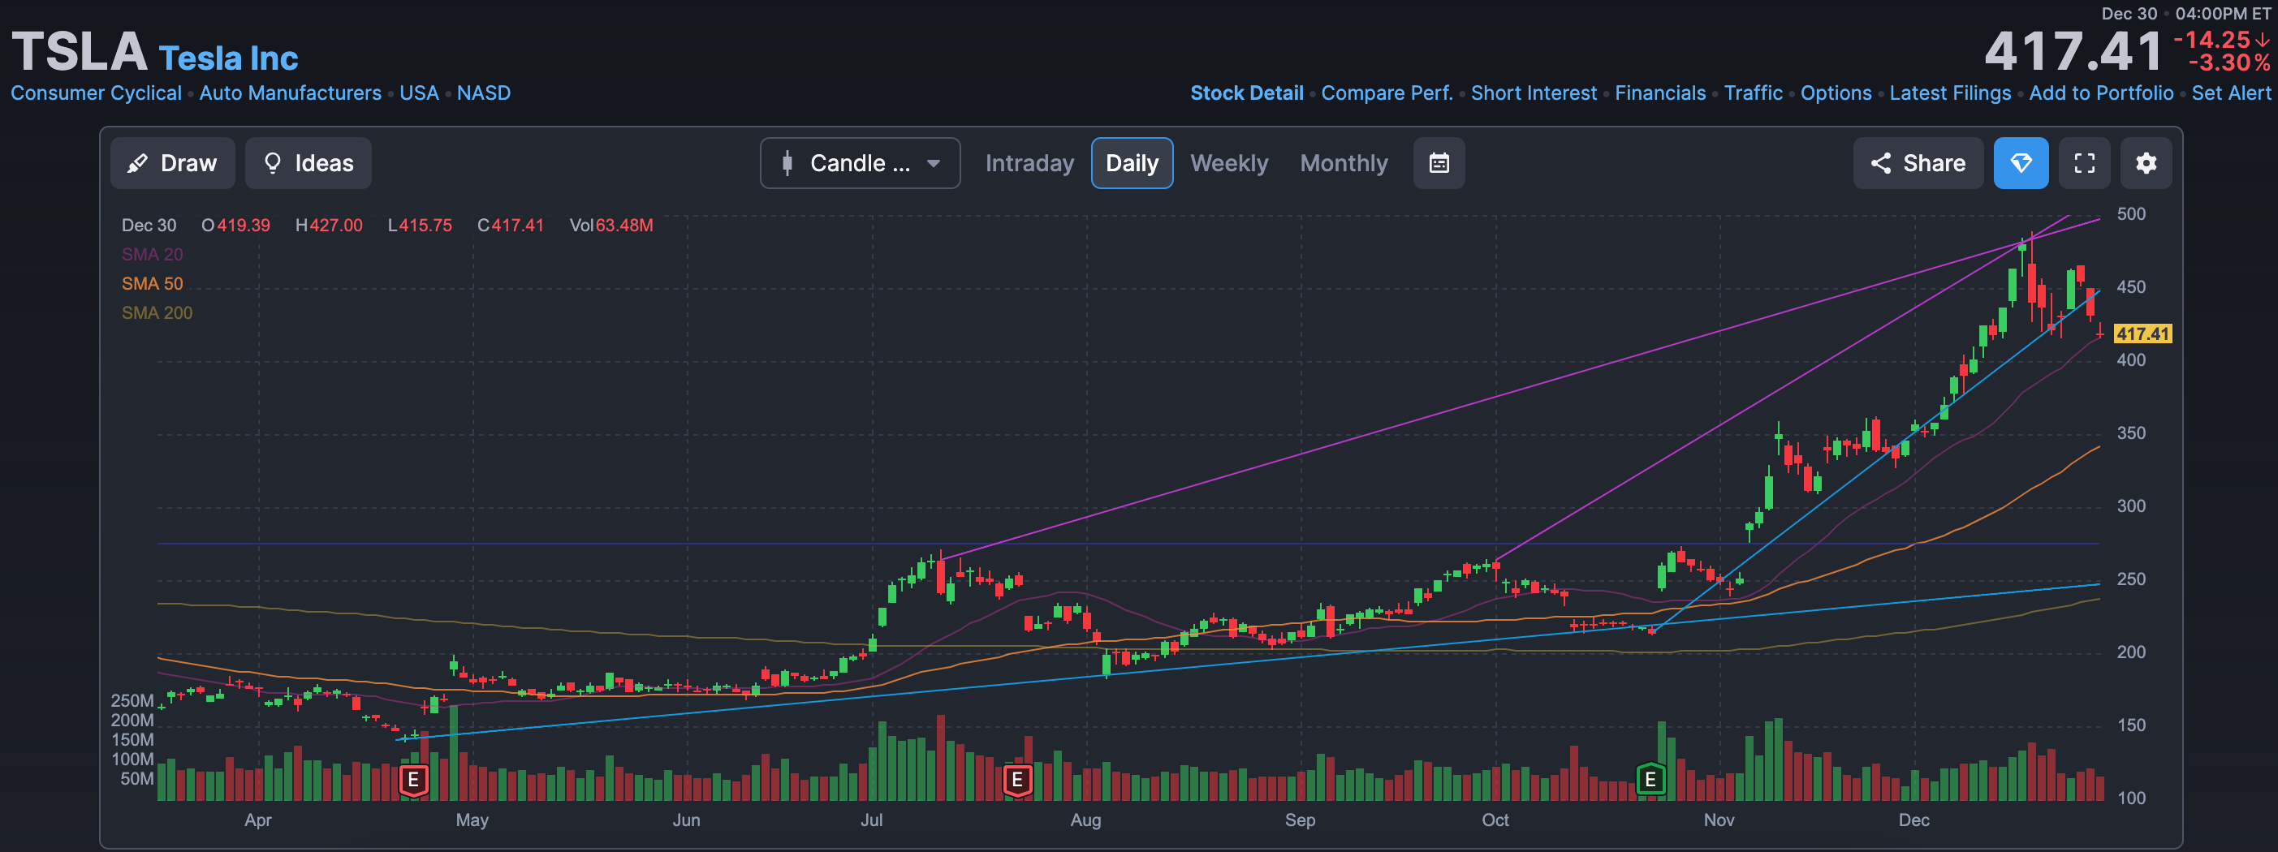The image size is (2278, 852).
Task: Click the Vol 63.48M readout
Action: [611, 226]
